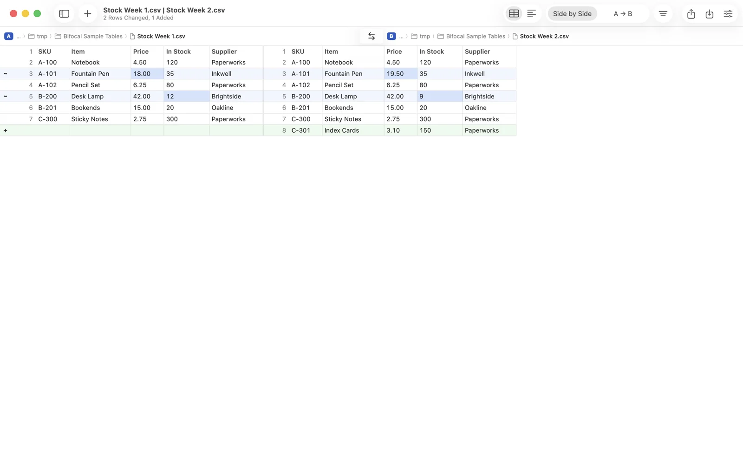
Task: Open left tmp folder breadcrumb
Action: click(38, 36)
